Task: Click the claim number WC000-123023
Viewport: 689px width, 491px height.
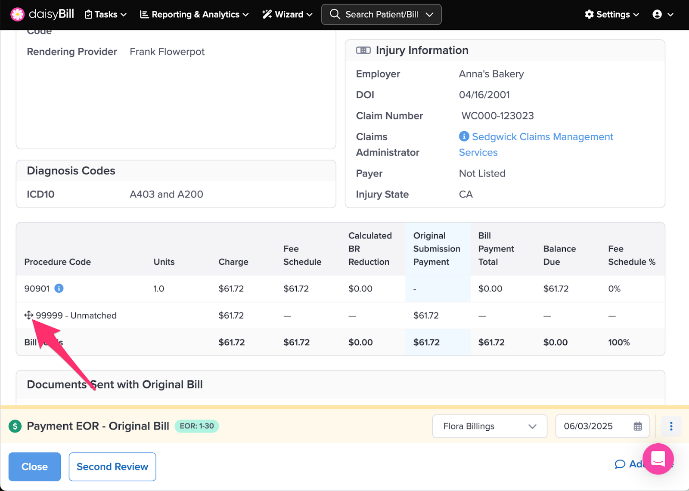Action: (x=497, y=116)
